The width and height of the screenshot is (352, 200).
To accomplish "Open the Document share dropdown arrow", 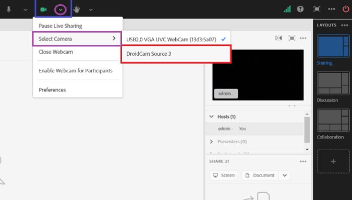I will [x=284, y=176].
